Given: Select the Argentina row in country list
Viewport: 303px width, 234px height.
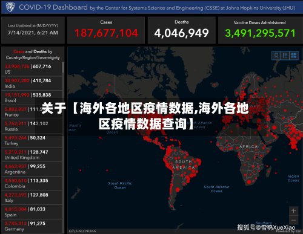Looking at the screenshot, I should click(x=32, y=169).
